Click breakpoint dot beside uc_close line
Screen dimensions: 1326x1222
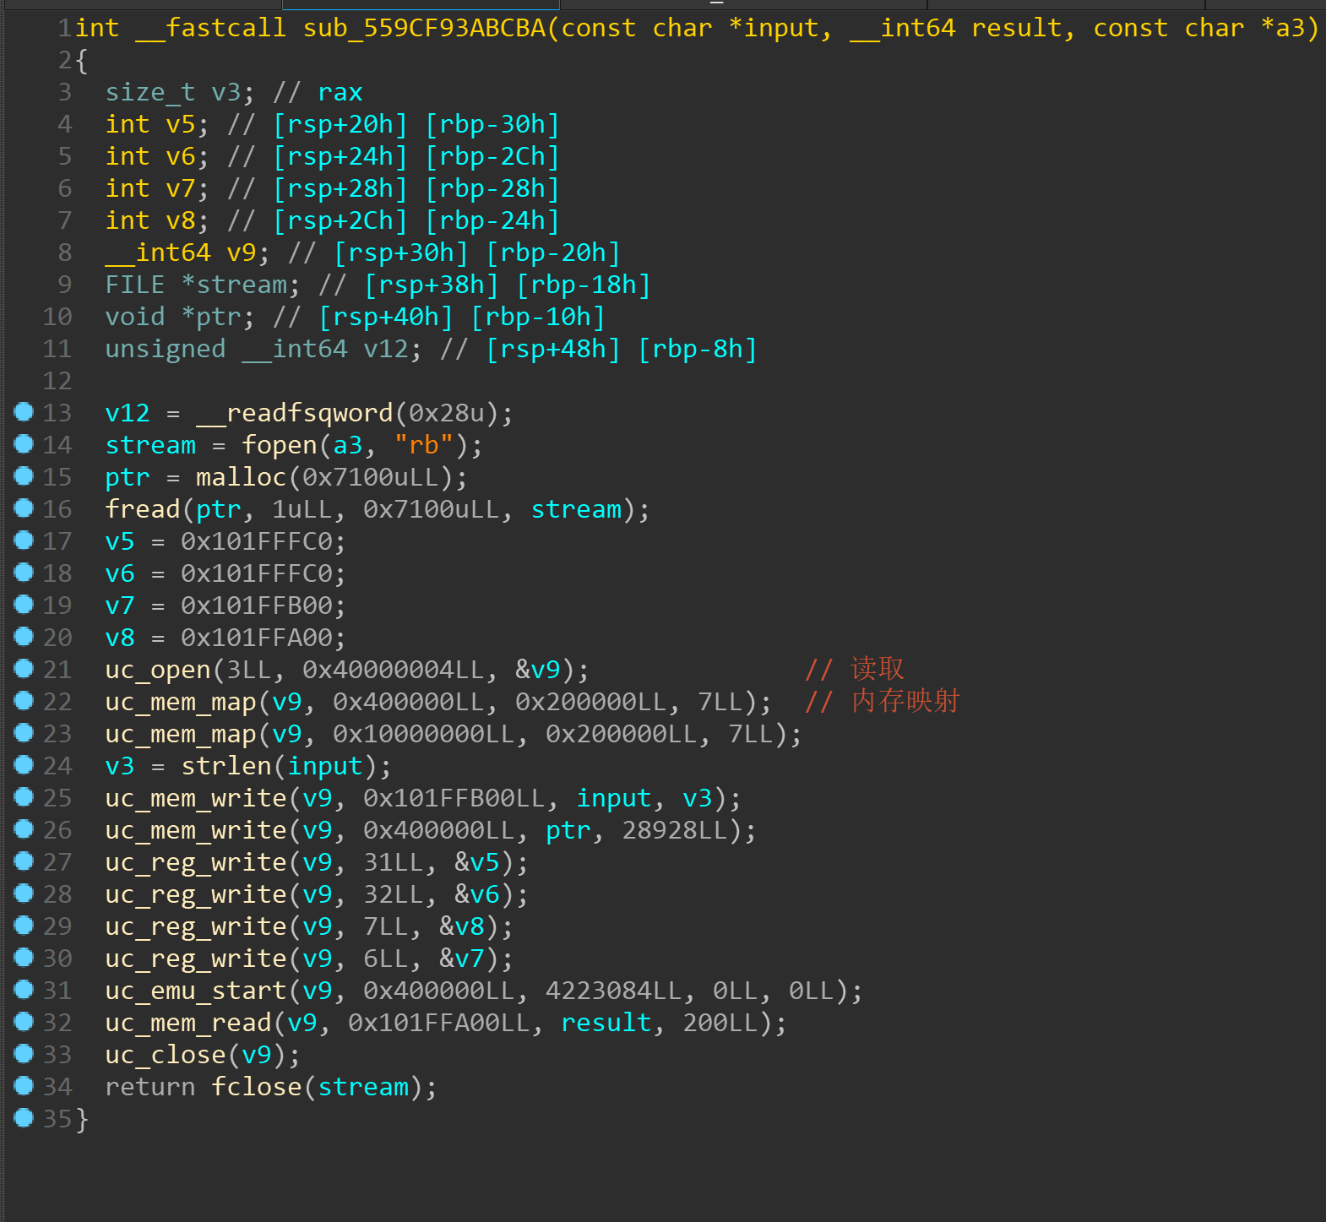click(x=24, y=1054)
